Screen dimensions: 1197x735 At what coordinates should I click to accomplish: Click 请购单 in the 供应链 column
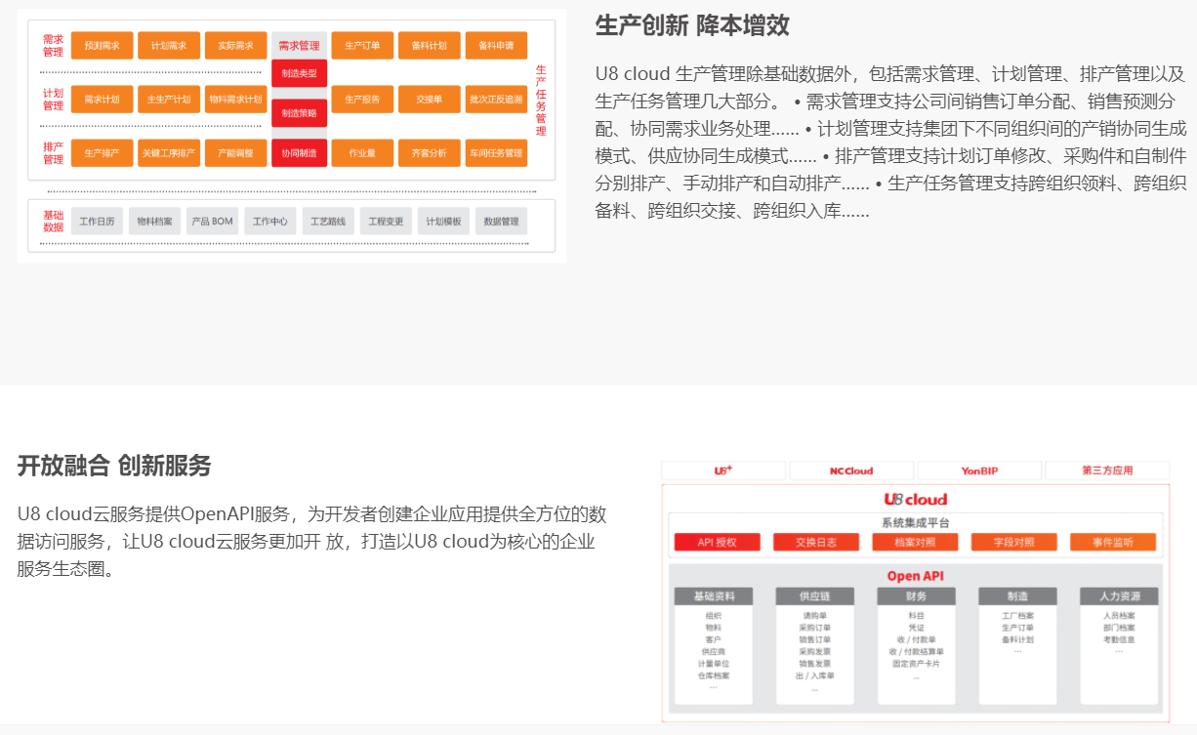(x=815, y=616)
